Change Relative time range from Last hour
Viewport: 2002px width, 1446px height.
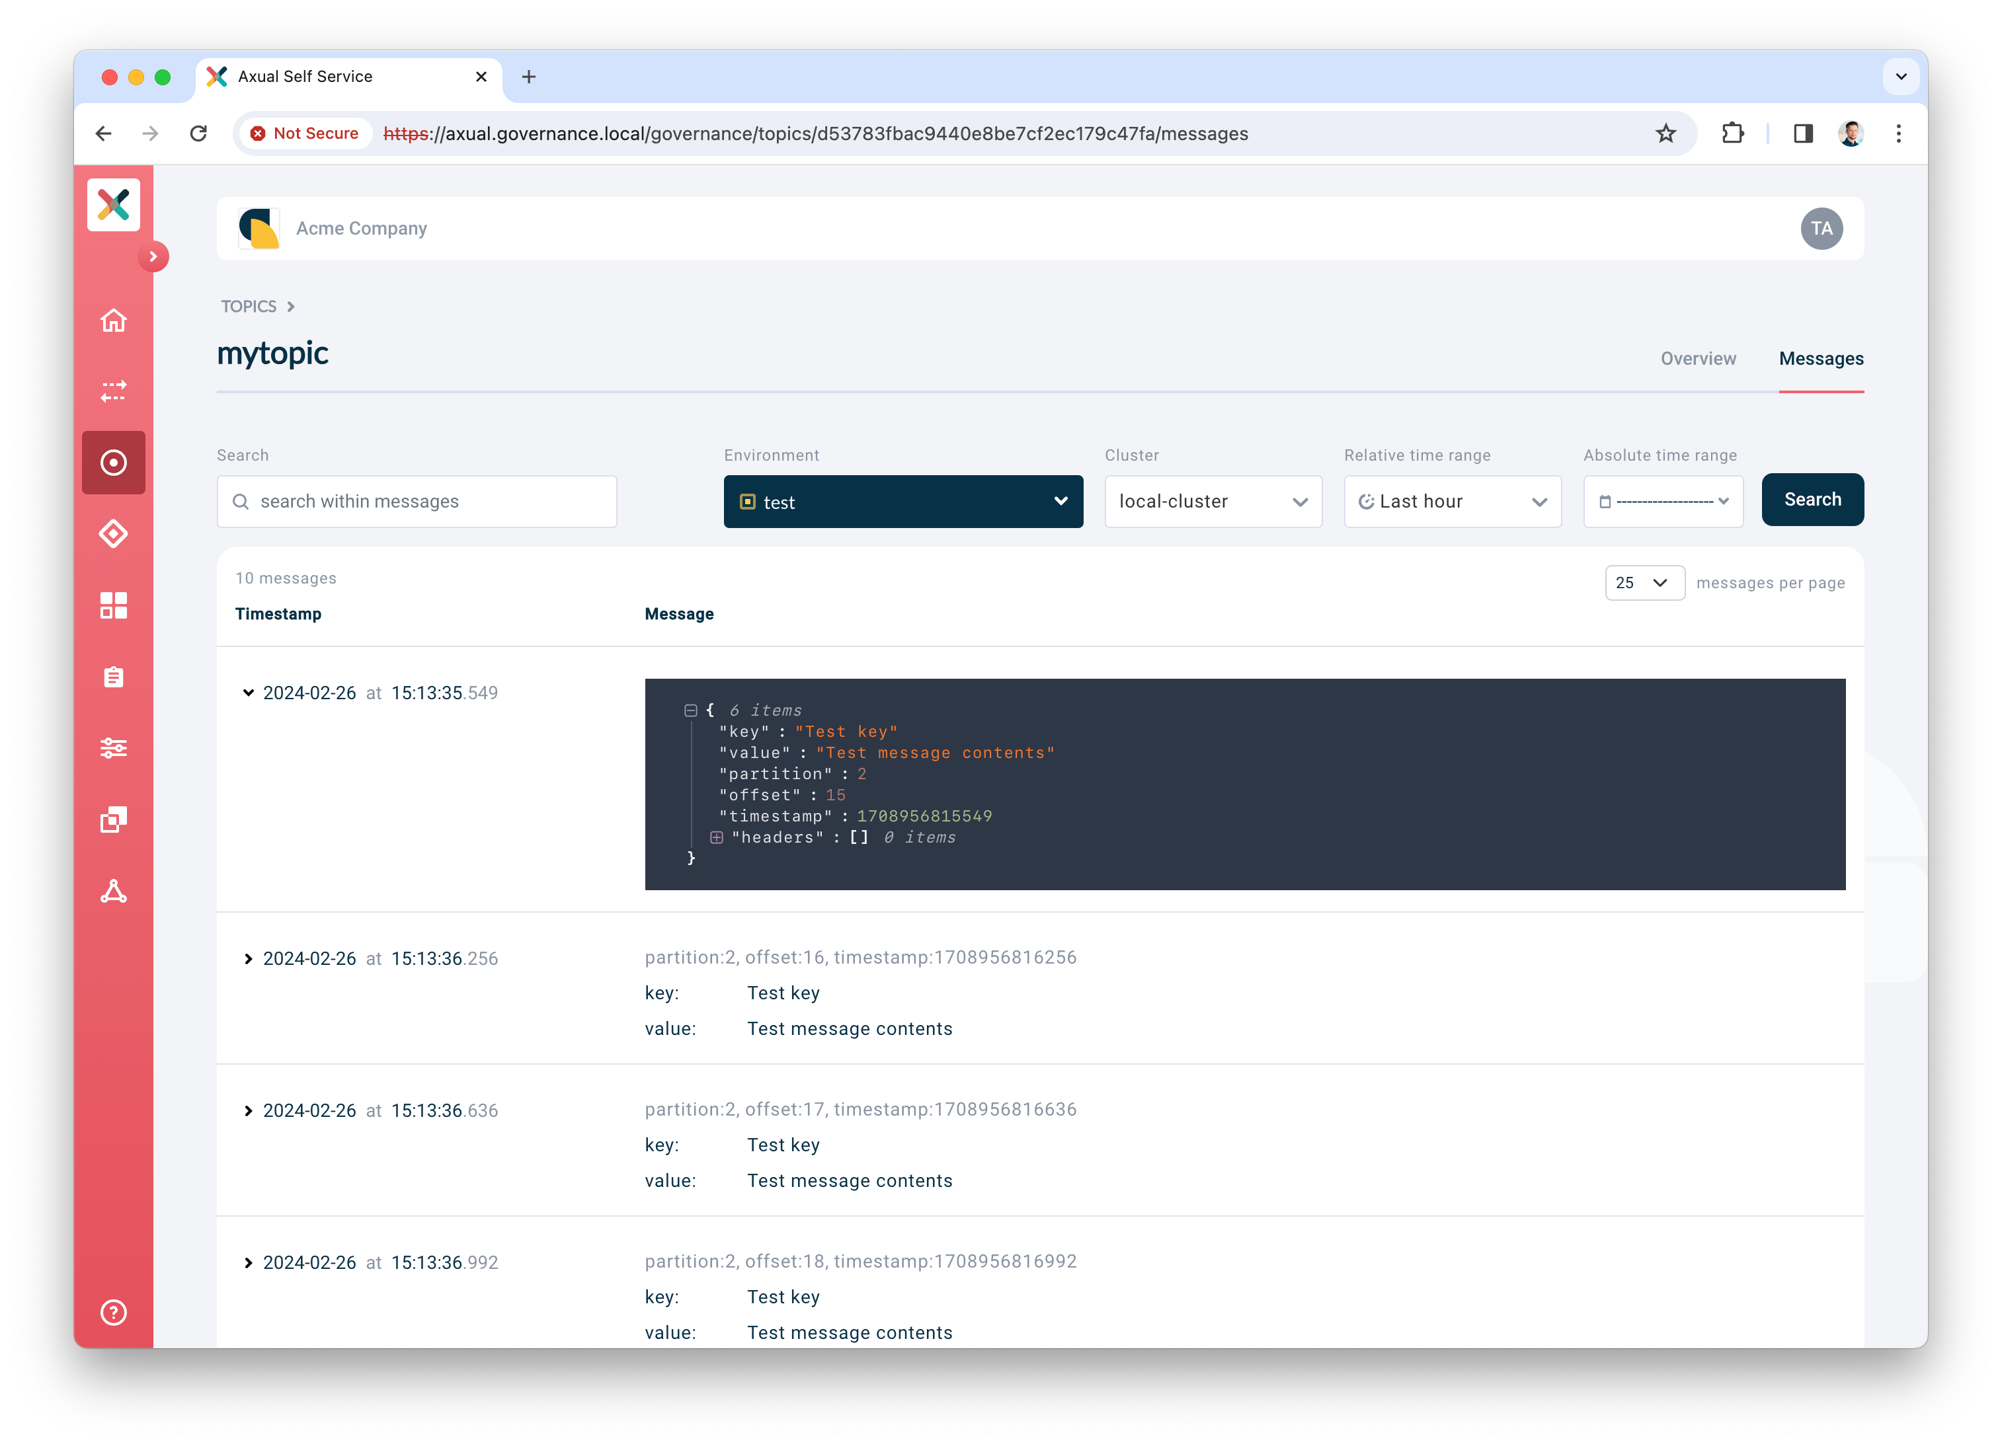click(1451, 501)
